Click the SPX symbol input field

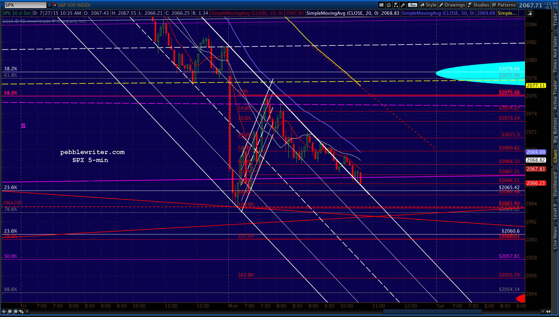coord(25,5)
